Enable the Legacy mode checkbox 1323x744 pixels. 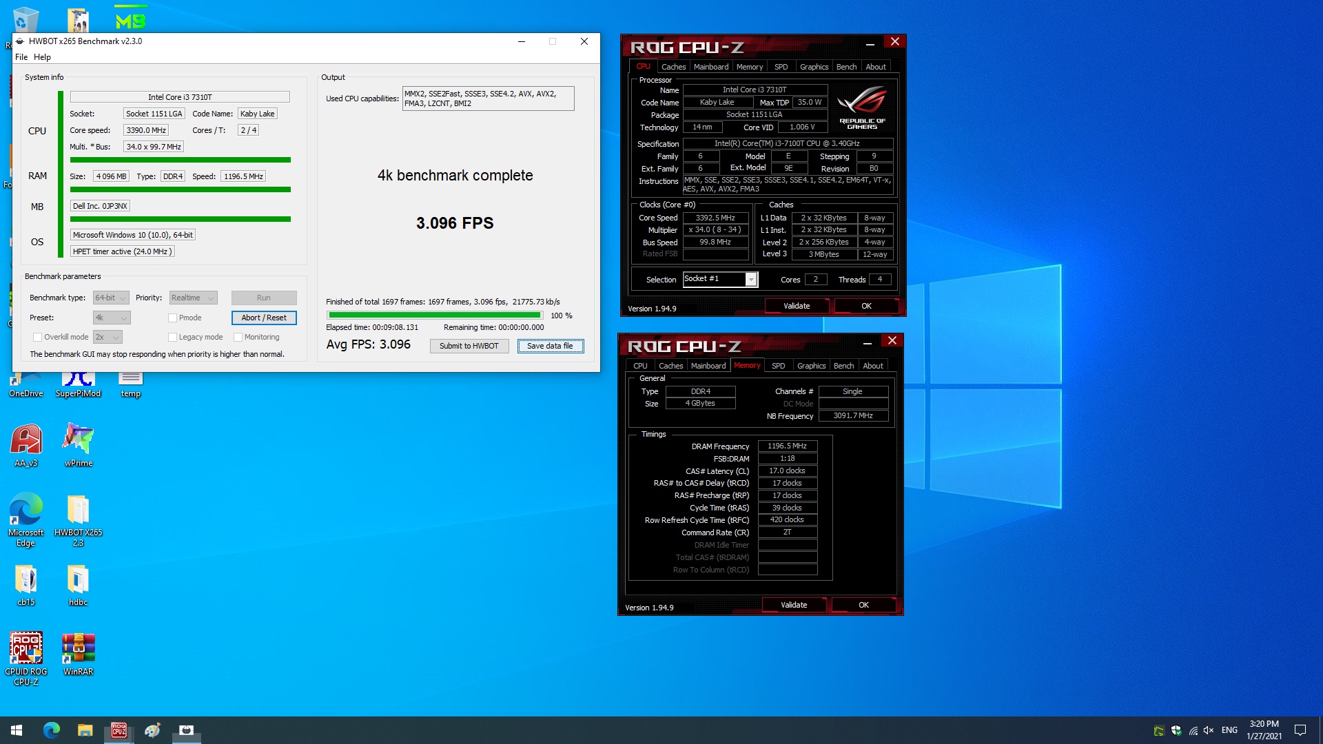[x=172, y=338]
